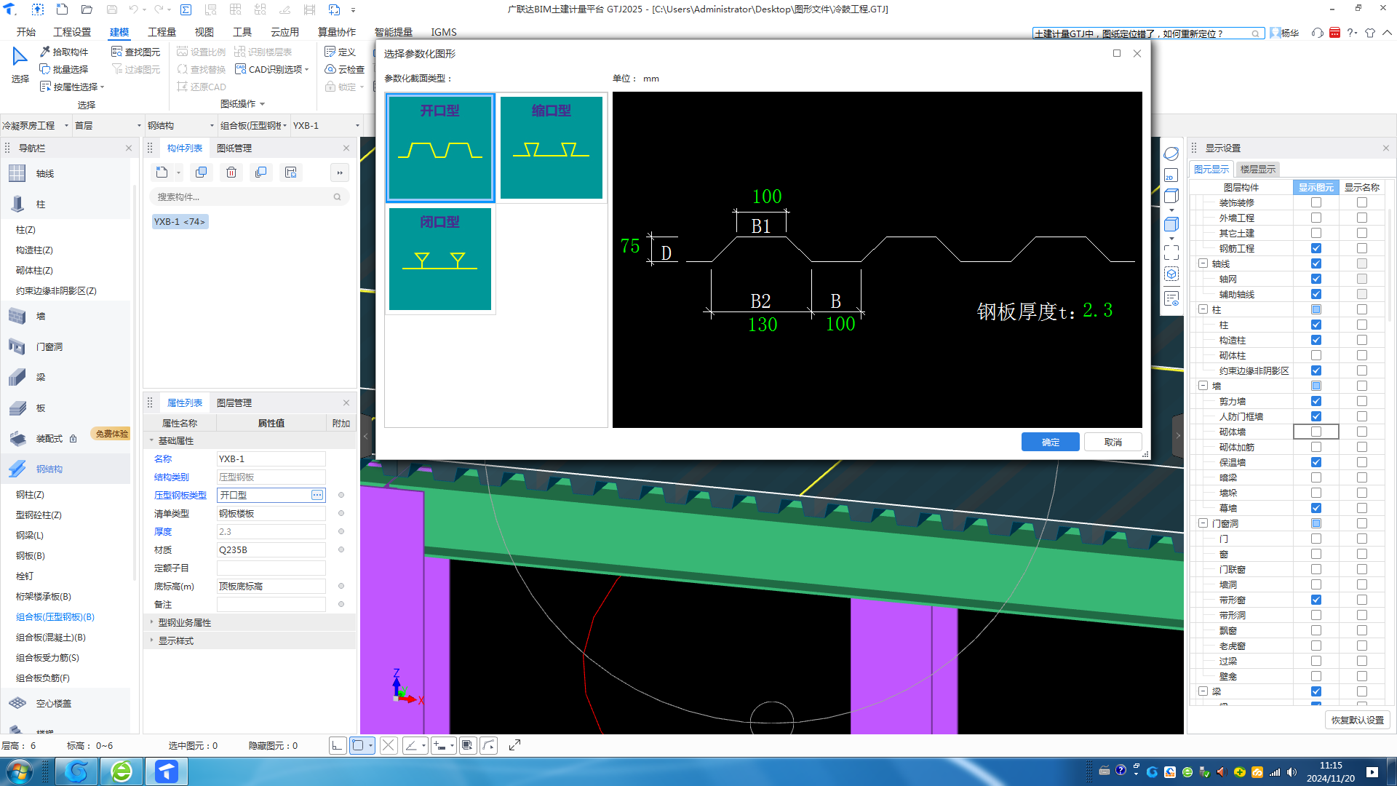Open the 钢结构 category dropdown
This screenshot has width=1397, height=786.
point(180,125)
